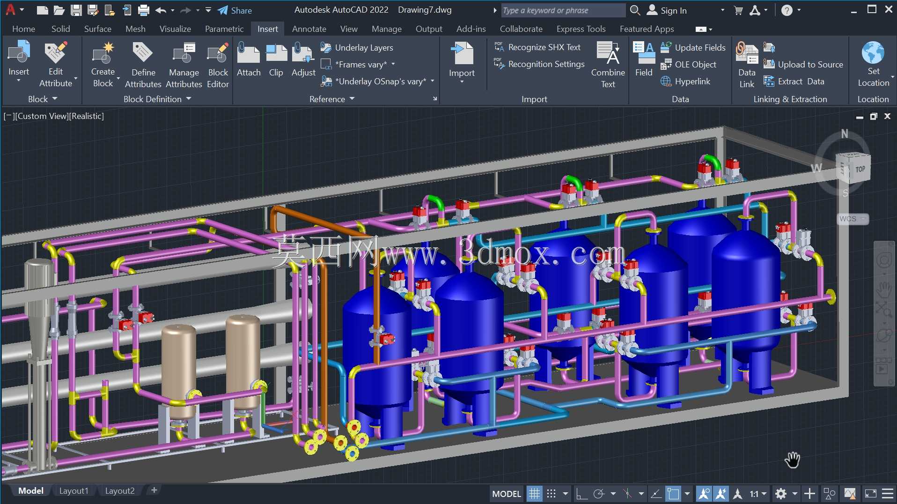
Task: Go to the Express Tools tab
Action: click(581, 29)
